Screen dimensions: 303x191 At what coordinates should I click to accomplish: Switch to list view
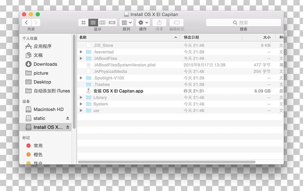click(93, 22)
